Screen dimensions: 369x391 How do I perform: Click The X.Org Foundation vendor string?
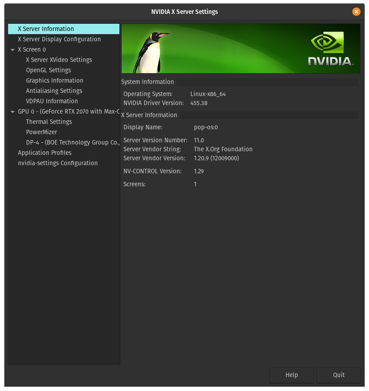coord(223,149)
